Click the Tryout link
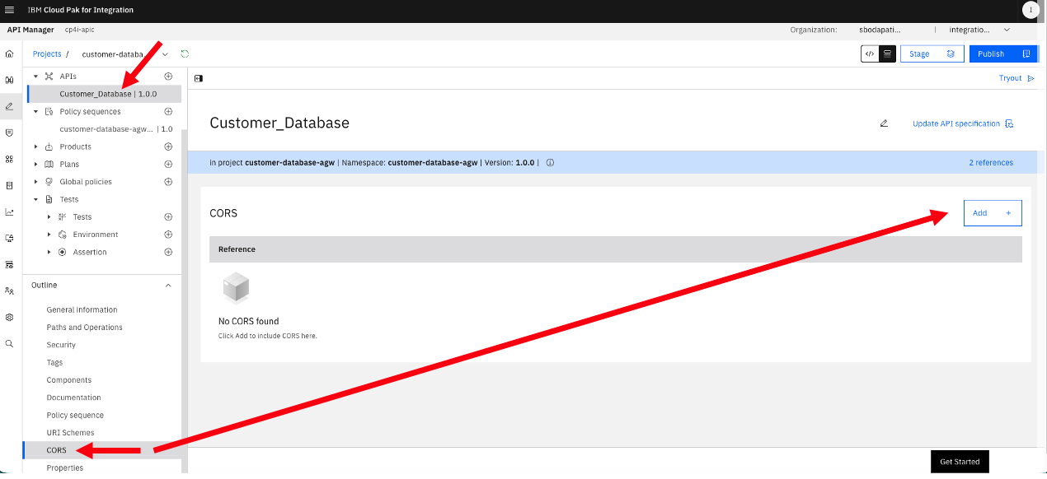This screenshot has height=479, width=1047. click(1016, 78)
